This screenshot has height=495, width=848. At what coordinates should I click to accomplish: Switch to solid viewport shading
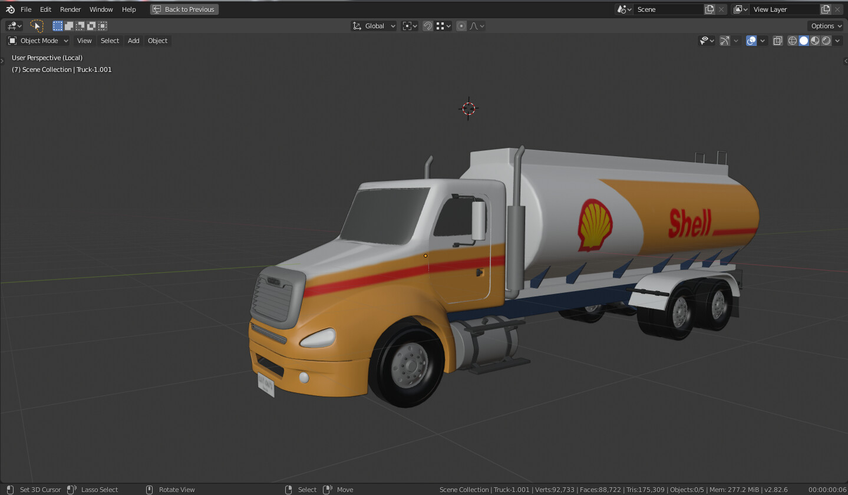click(804, 41)
